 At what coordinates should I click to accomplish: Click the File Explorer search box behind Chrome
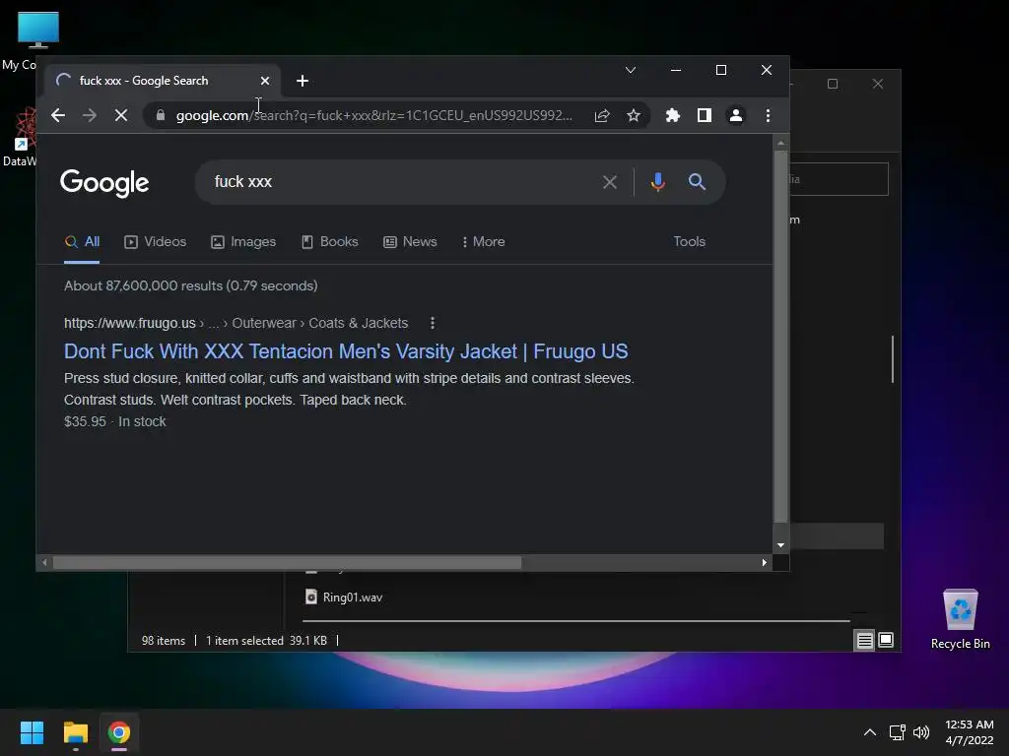pos(840,179)
